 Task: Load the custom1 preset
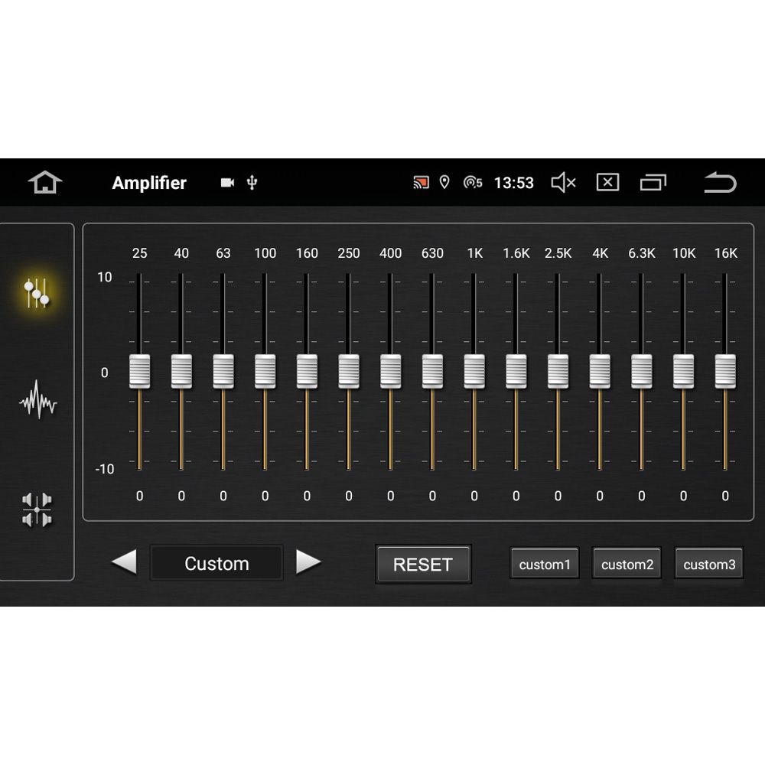click(x=545, y=565)
